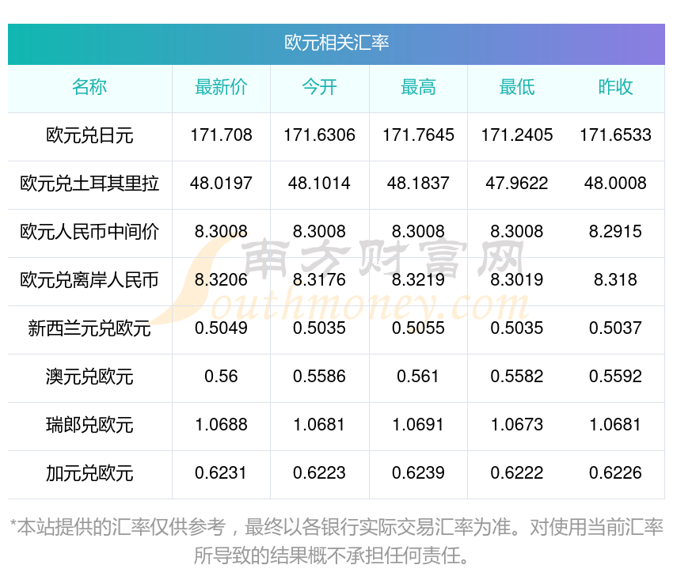673x580 pixels.
Task: Select the high value 0.561
Action: click(x=418, y=376)
